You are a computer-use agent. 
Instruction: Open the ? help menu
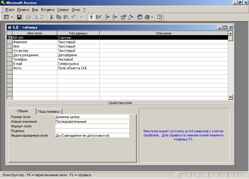tap(84, 10)
